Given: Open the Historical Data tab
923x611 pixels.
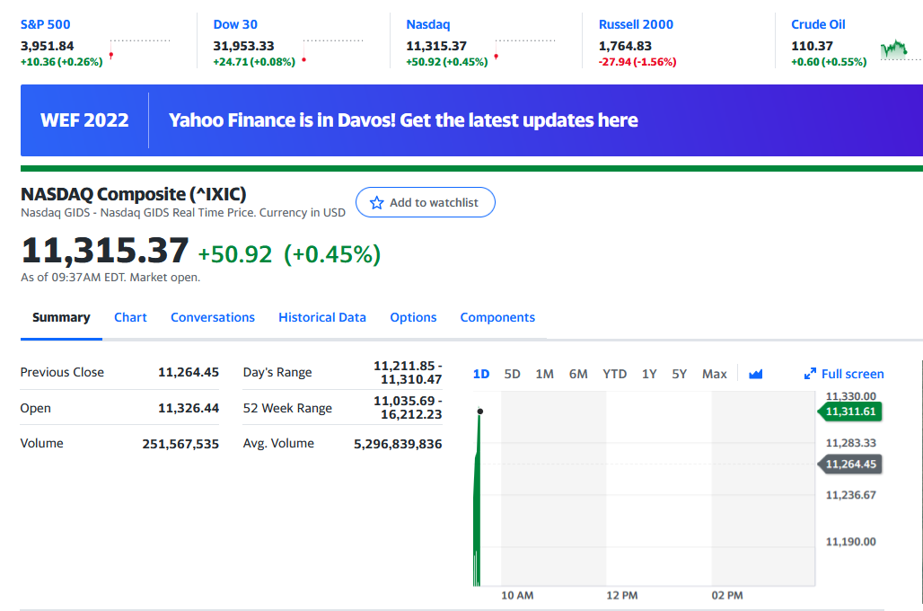Looking at the screenshot, I should click(322, 317).
